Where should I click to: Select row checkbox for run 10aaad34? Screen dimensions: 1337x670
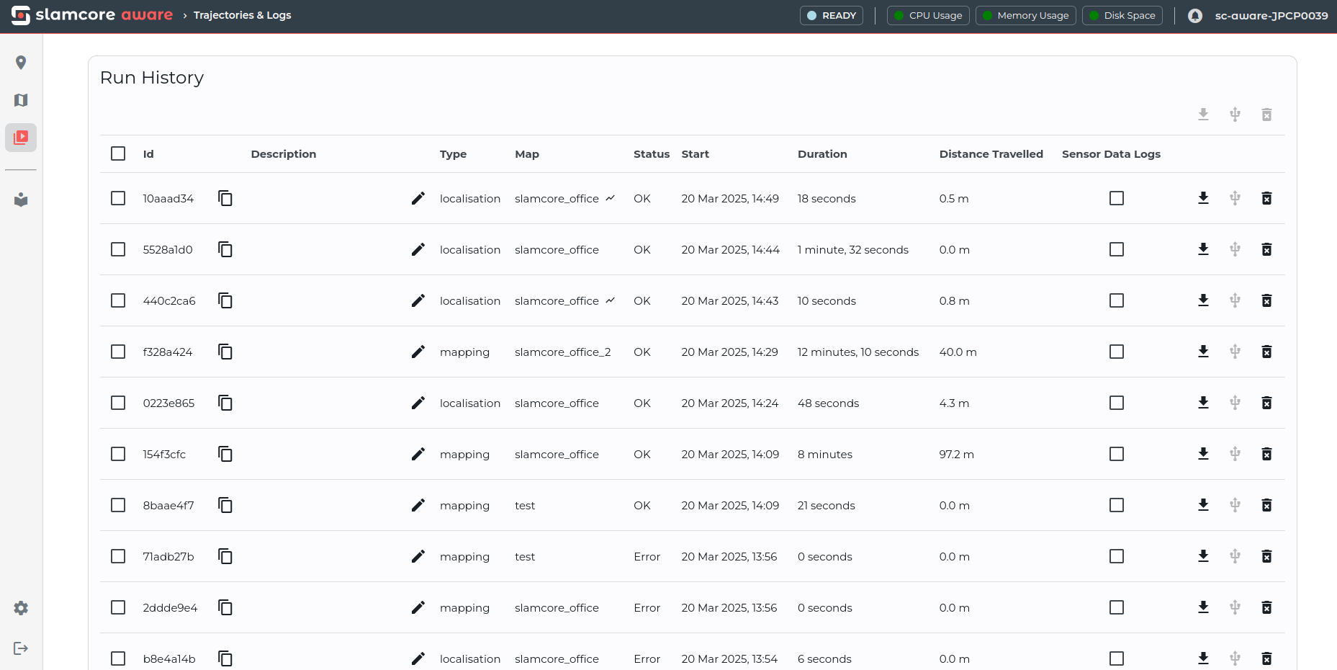118,198
